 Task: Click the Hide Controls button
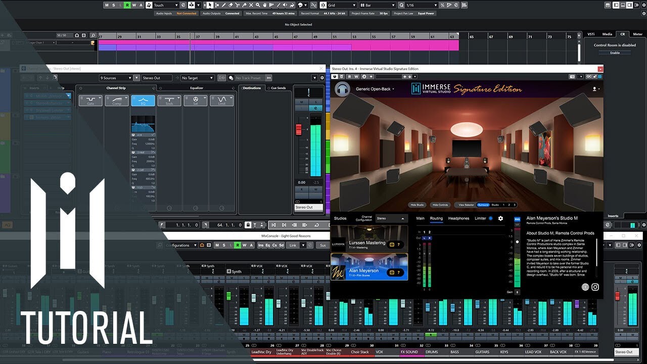click(x=440, y=205)
